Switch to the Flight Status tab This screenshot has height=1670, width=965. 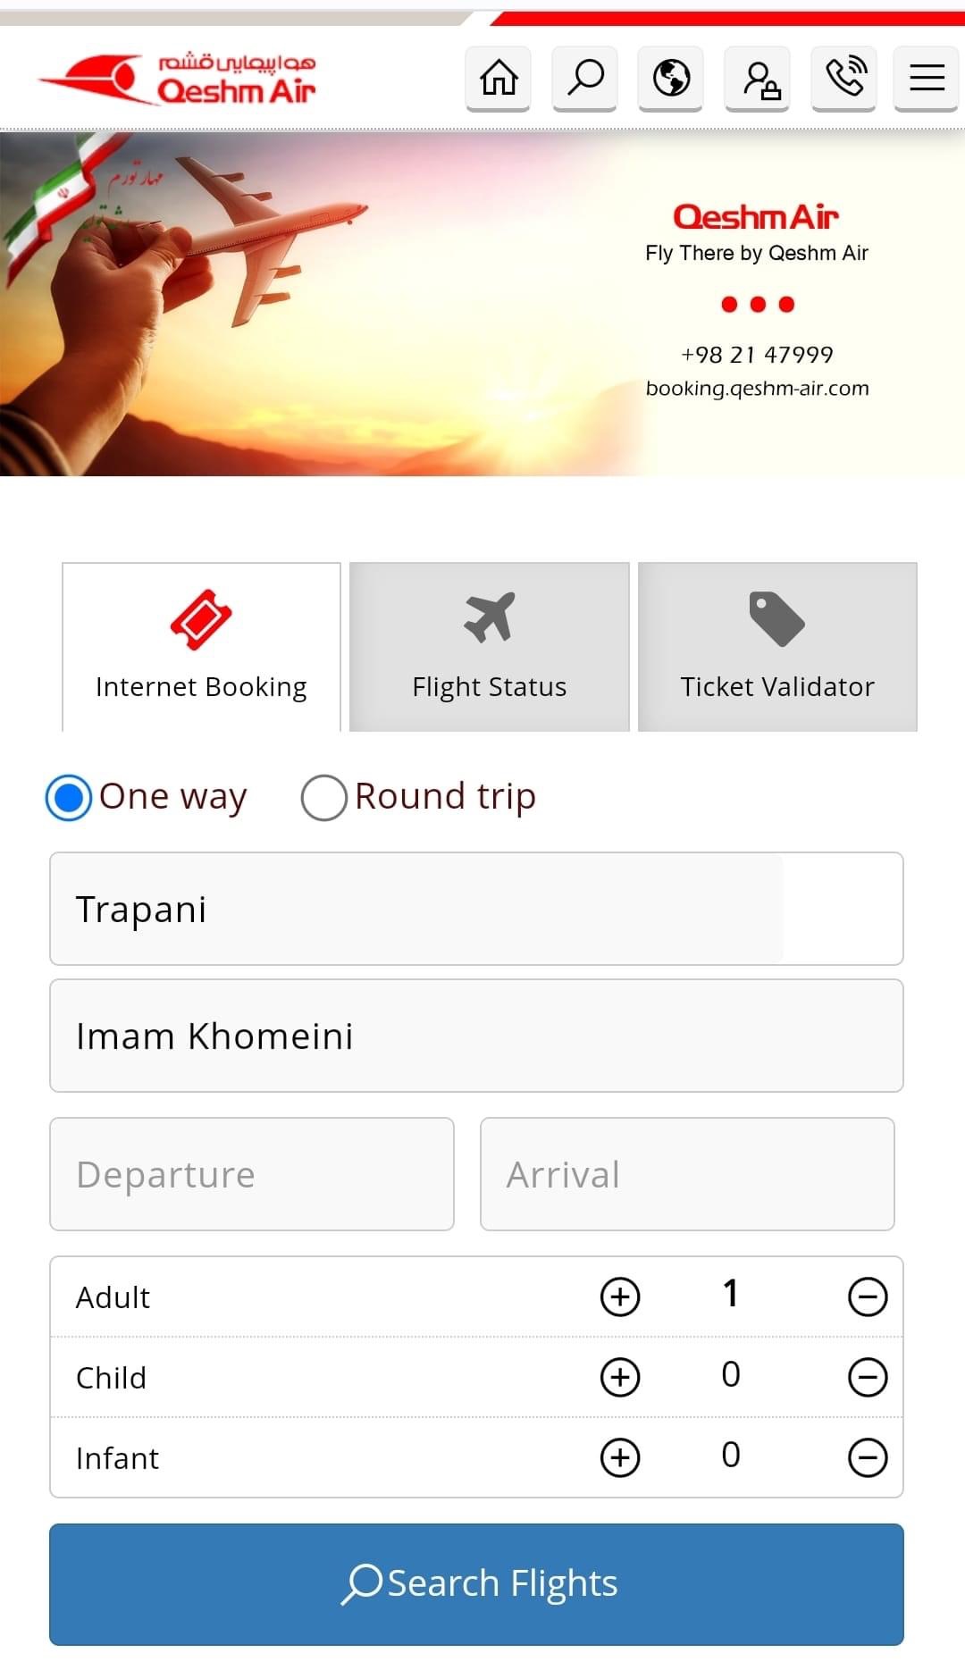(490, 647)
